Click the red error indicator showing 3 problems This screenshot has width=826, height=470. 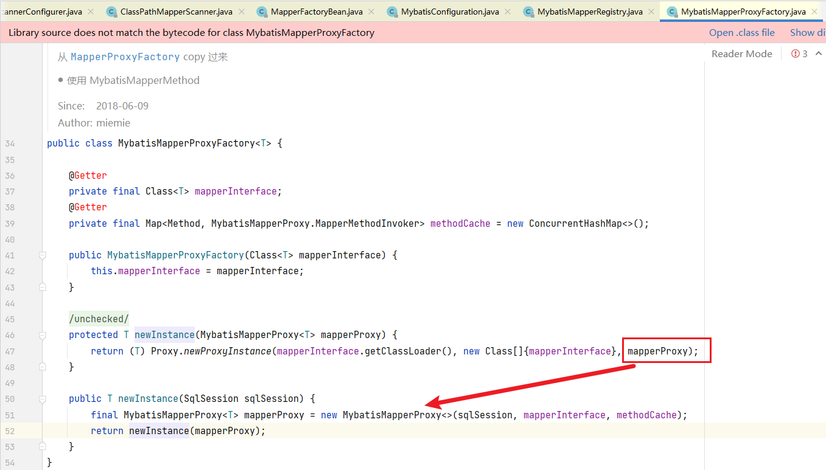click(799, 54)
